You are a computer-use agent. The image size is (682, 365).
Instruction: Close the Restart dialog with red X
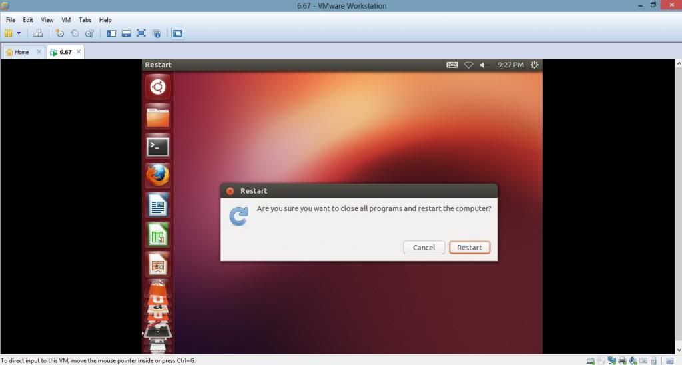230,191
